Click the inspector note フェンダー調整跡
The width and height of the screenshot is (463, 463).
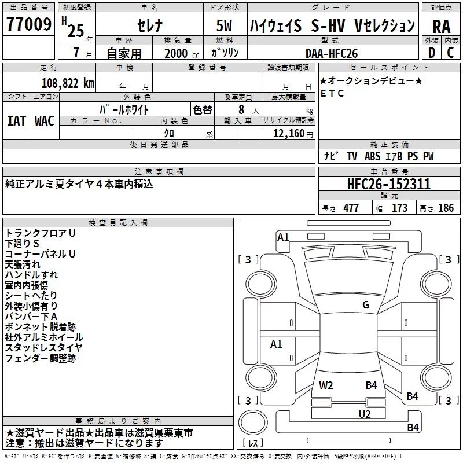pyautogui.click(x=41, y=358)
